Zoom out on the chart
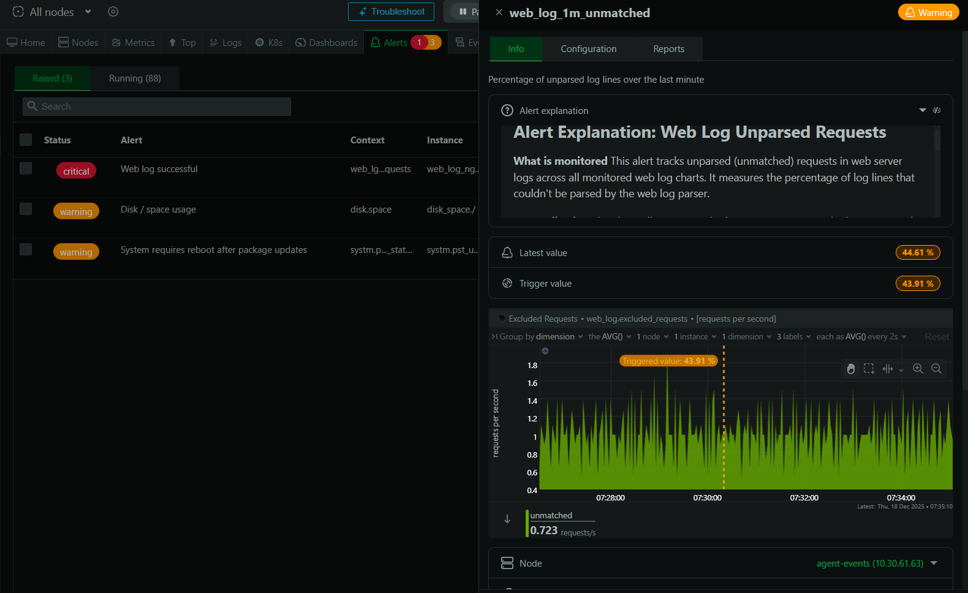This screenshot has height=593, width=968. pos(936,368)
